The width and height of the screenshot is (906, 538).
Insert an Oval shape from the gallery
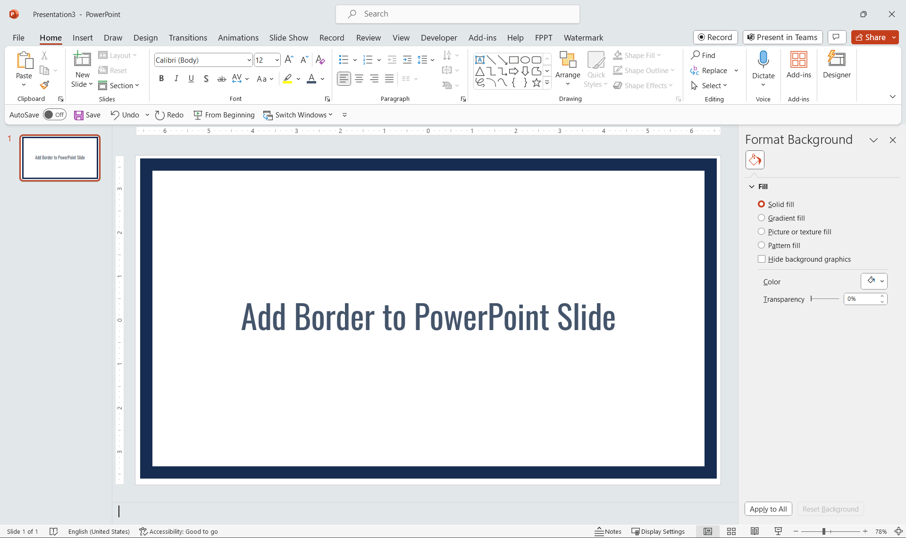click(525, 60)
